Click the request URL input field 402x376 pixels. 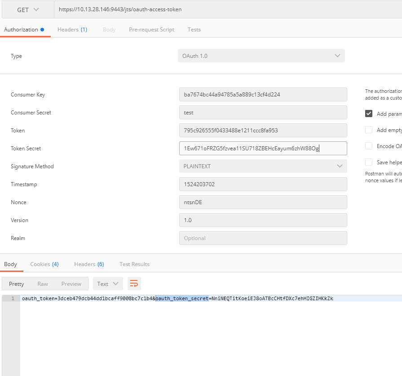coord(225,9)
